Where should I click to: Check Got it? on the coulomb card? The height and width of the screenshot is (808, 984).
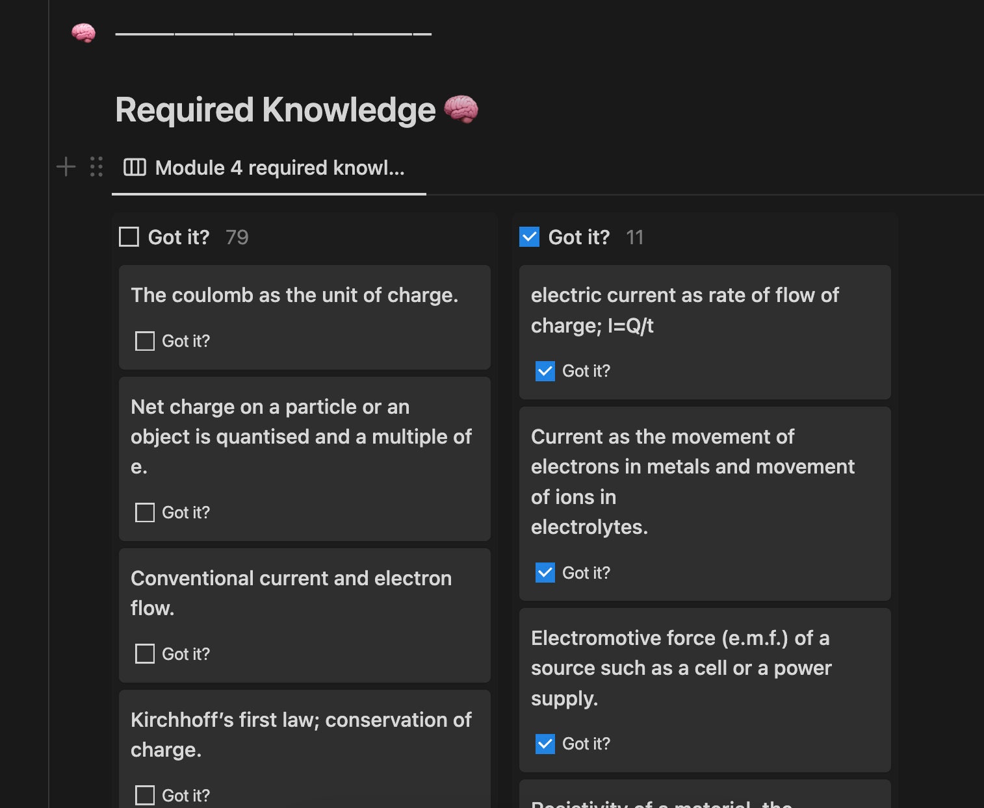tap(144, 341)
